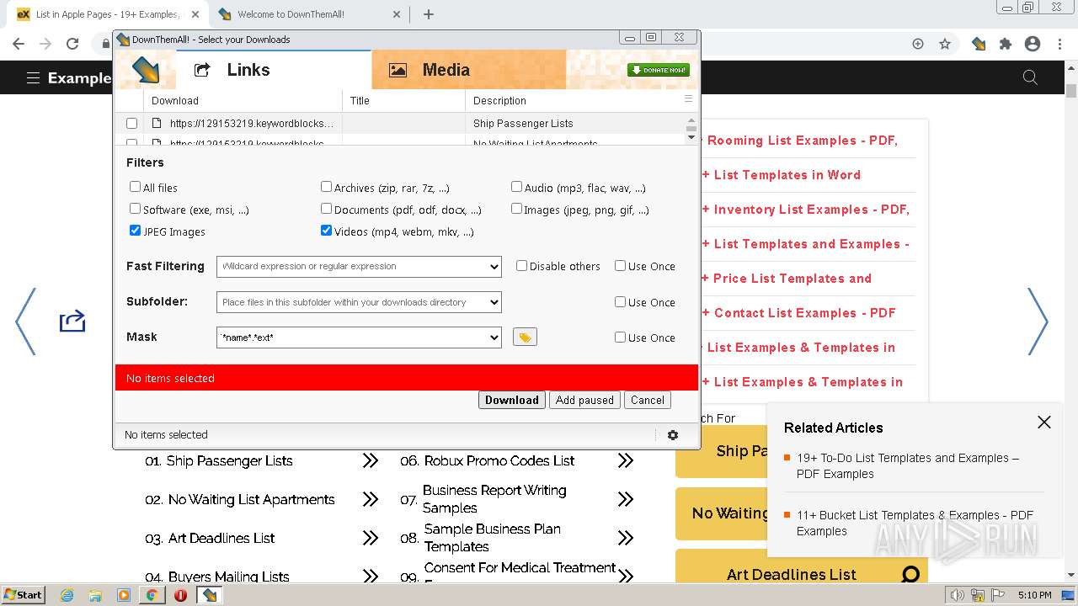Enable the Documents (pdf, odf, docx) filter
The width and height of the screenshot is (1078, 606).
(326, 209)
